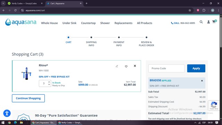Click the address bar URL
The width and height of the screenshot is (222, 125).
(35, 10)
